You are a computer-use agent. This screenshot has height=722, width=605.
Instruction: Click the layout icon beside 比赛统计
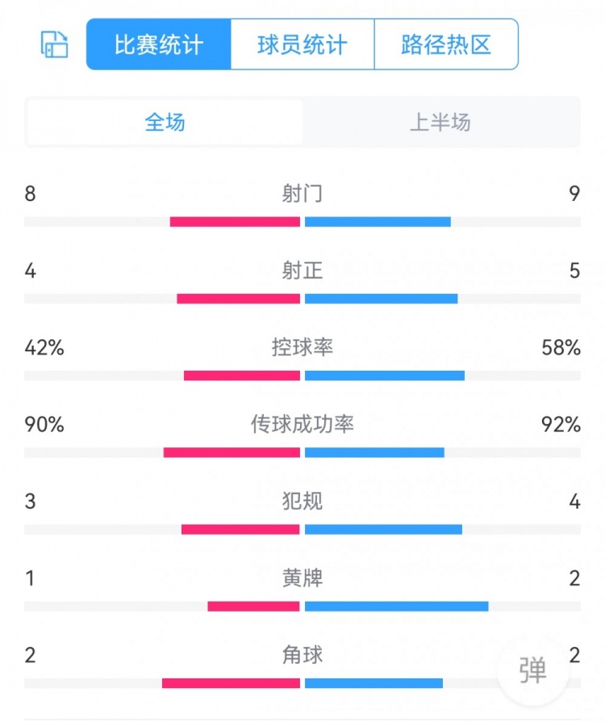[55, 44]
